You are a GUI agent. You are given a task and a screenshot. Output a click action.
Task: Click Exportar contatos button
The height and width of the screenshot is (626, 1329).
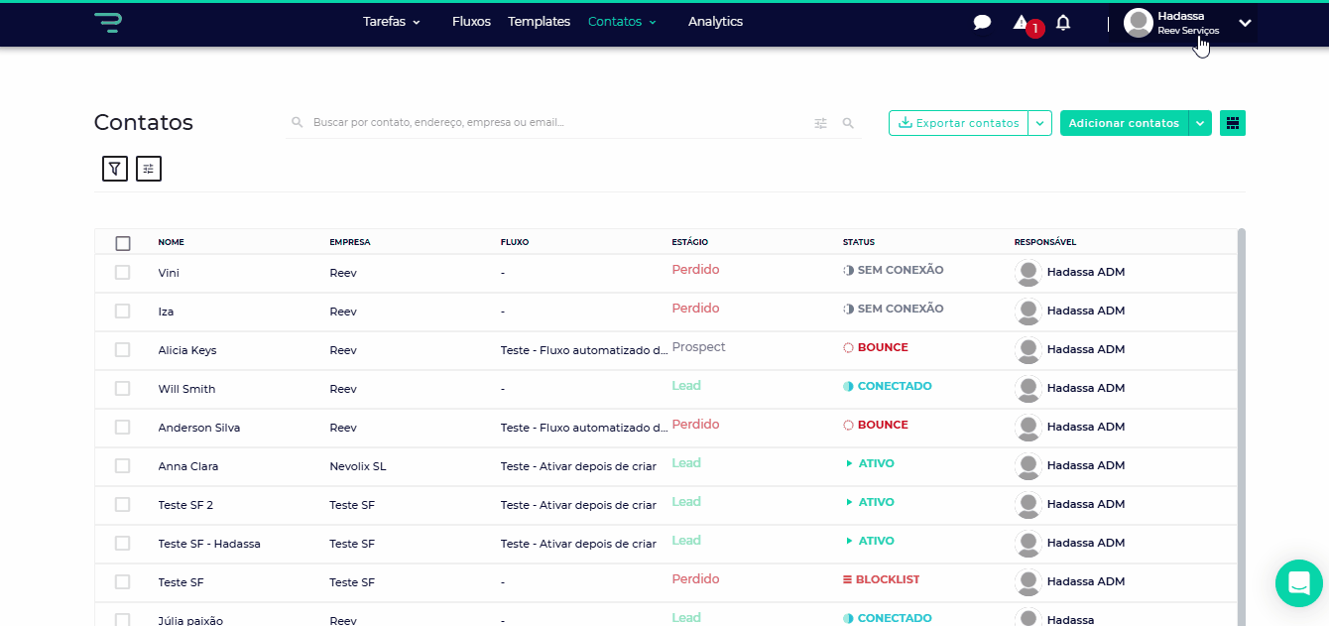point(959,123)
